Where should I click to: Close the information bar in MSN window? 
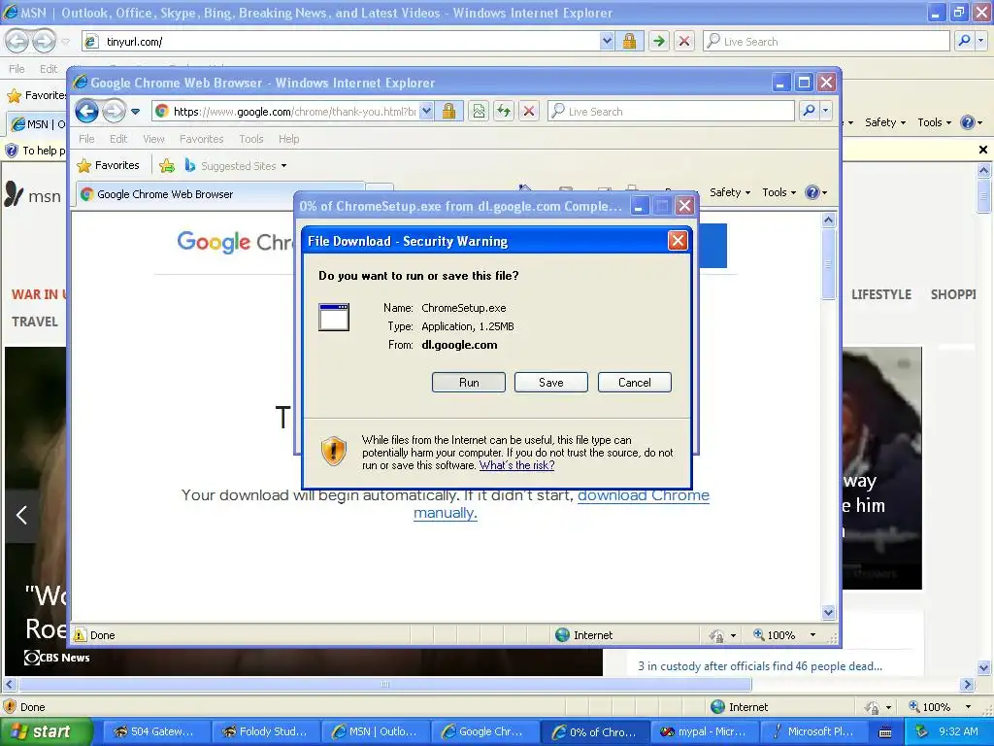click(x=982, y=150)
